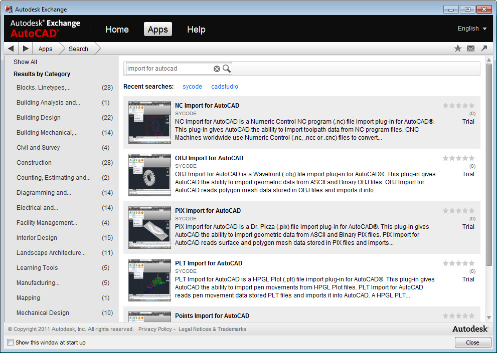497x353 pixels.
Task: Click the share arrow icon
Action: point(483,49)
